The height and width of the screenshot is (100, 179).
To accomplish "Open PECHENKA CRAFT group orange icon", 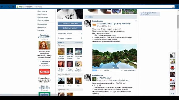I will [x=94, y=25].
